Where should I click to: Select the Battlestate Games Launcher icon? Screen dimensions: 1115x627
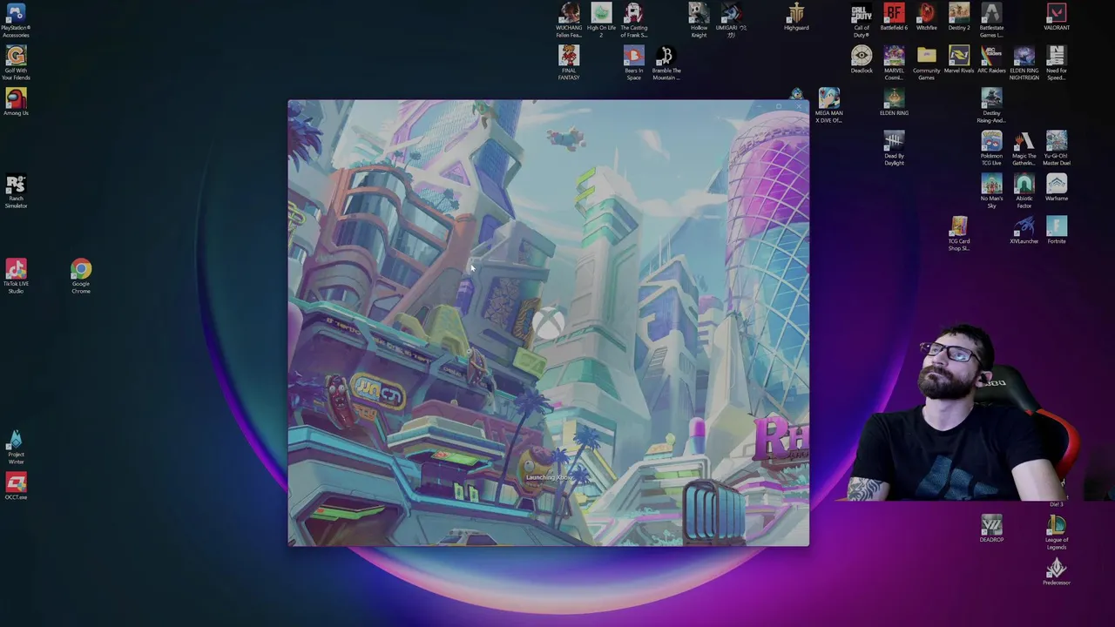coord(991,20)
